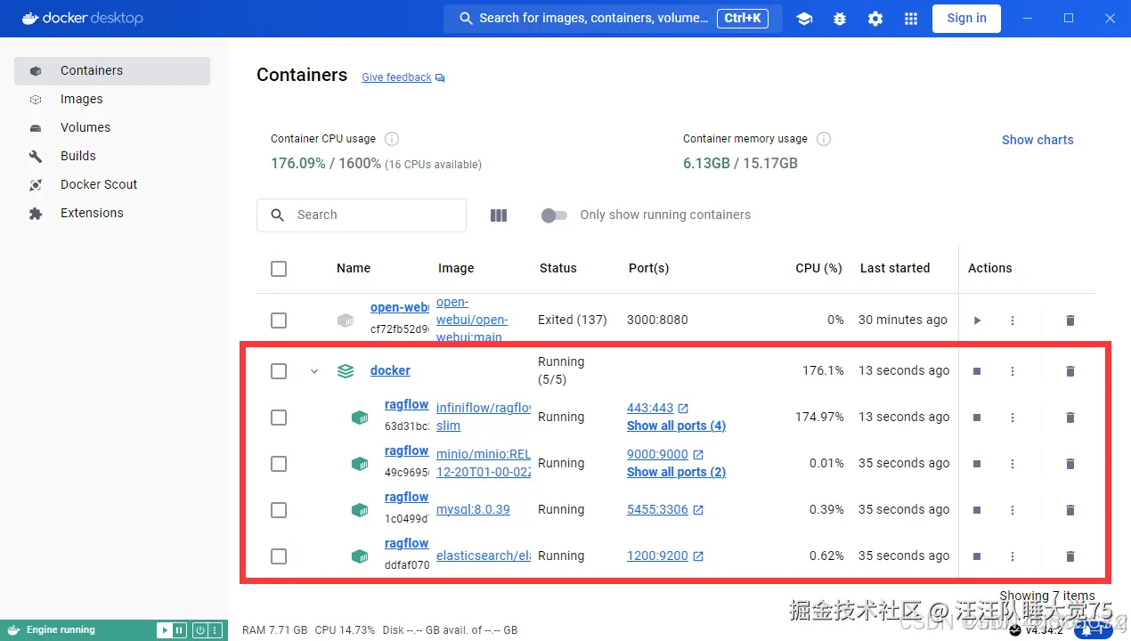Select the docker stack checkbox
This screenshot has height=641, width=1131.
coord(279,371)
